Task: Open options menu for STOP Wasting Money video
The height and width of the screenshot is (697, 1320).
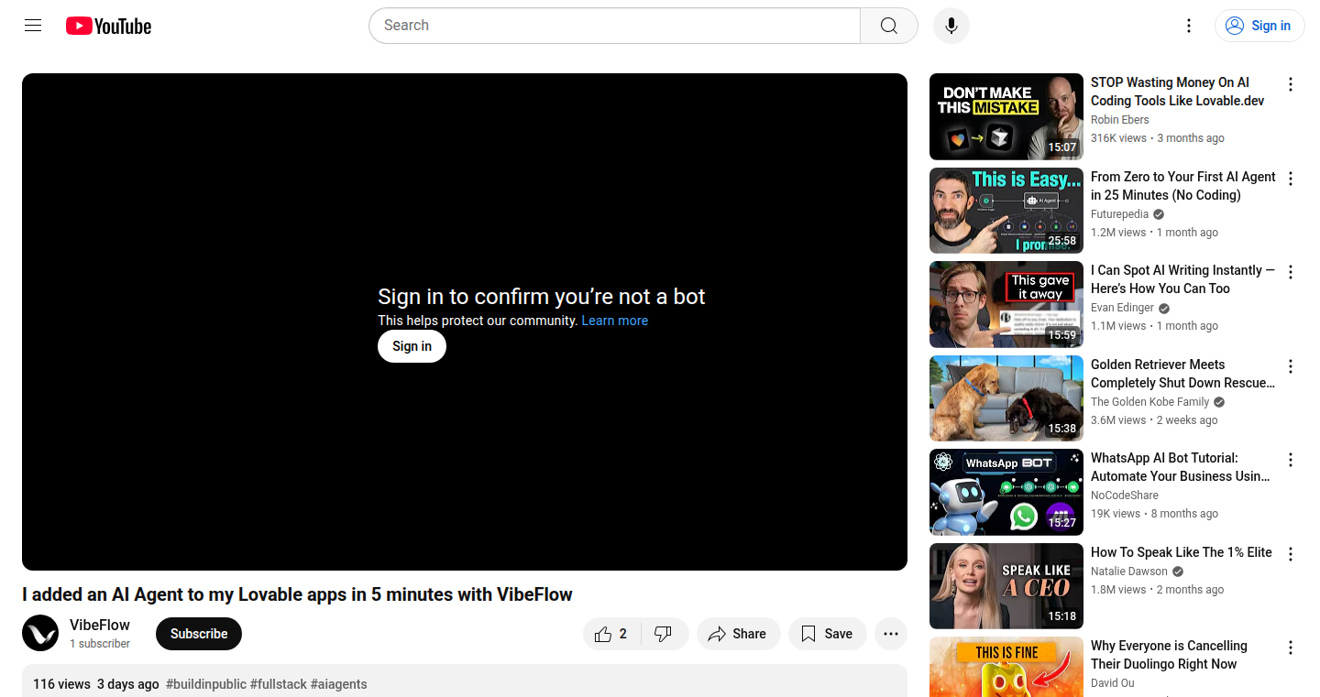Action: (x=1291, y=84)
